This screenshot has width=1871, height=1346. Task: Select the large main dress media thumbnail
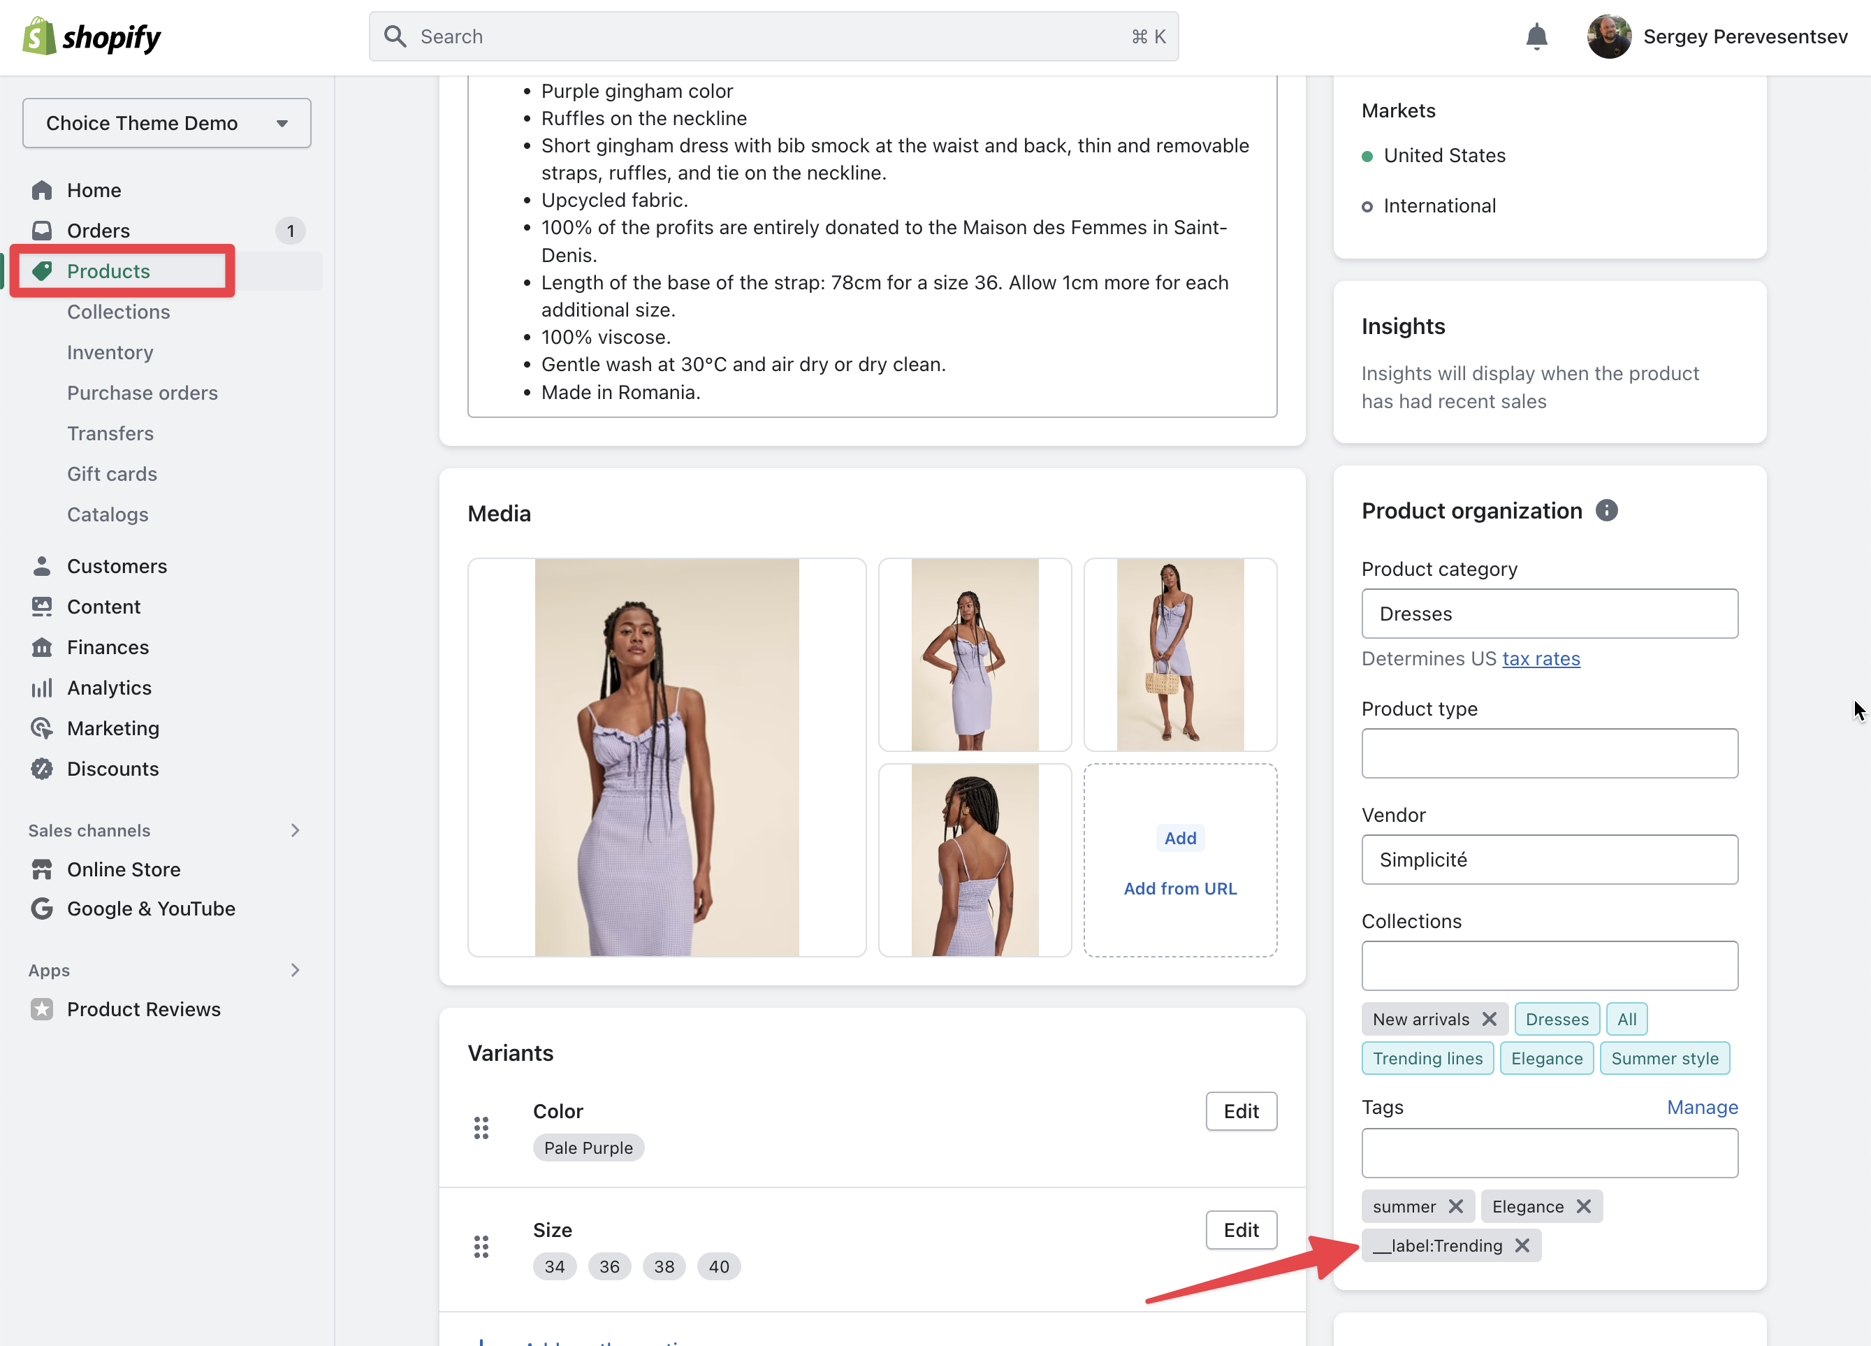[x=667, y=758]
